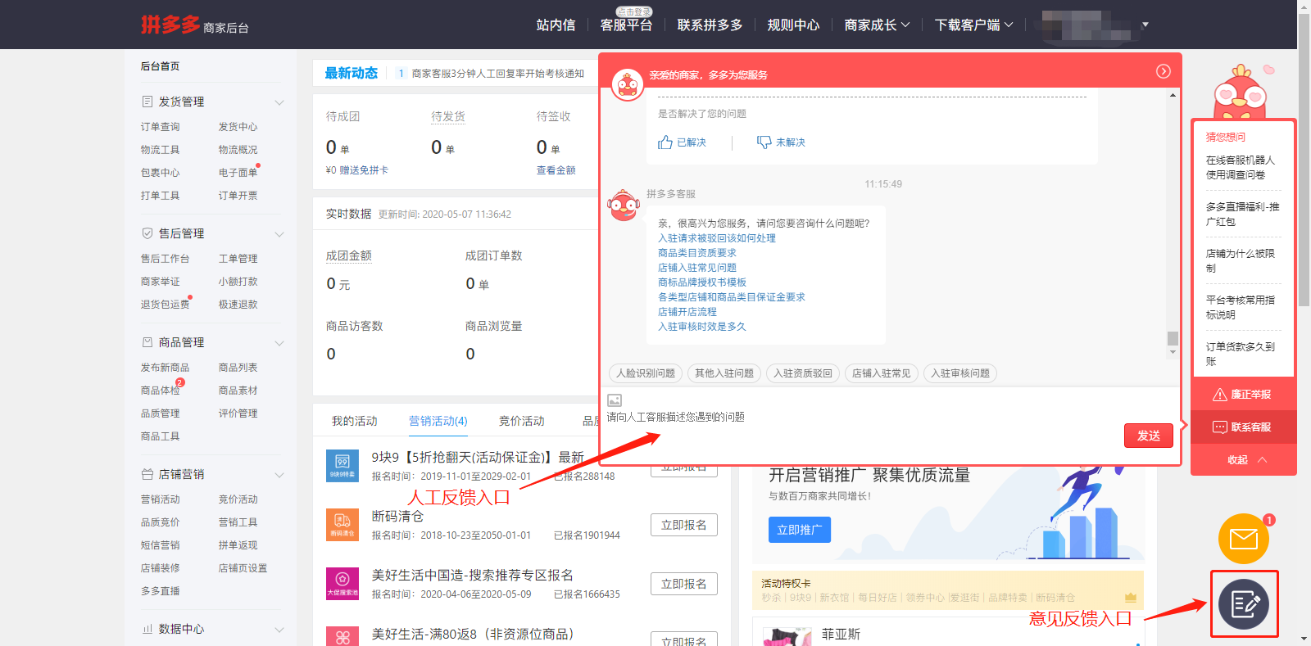Screen dimensions: 1311x646
Task: Click the image upload icon in chat input
Action: click(615, 400)
